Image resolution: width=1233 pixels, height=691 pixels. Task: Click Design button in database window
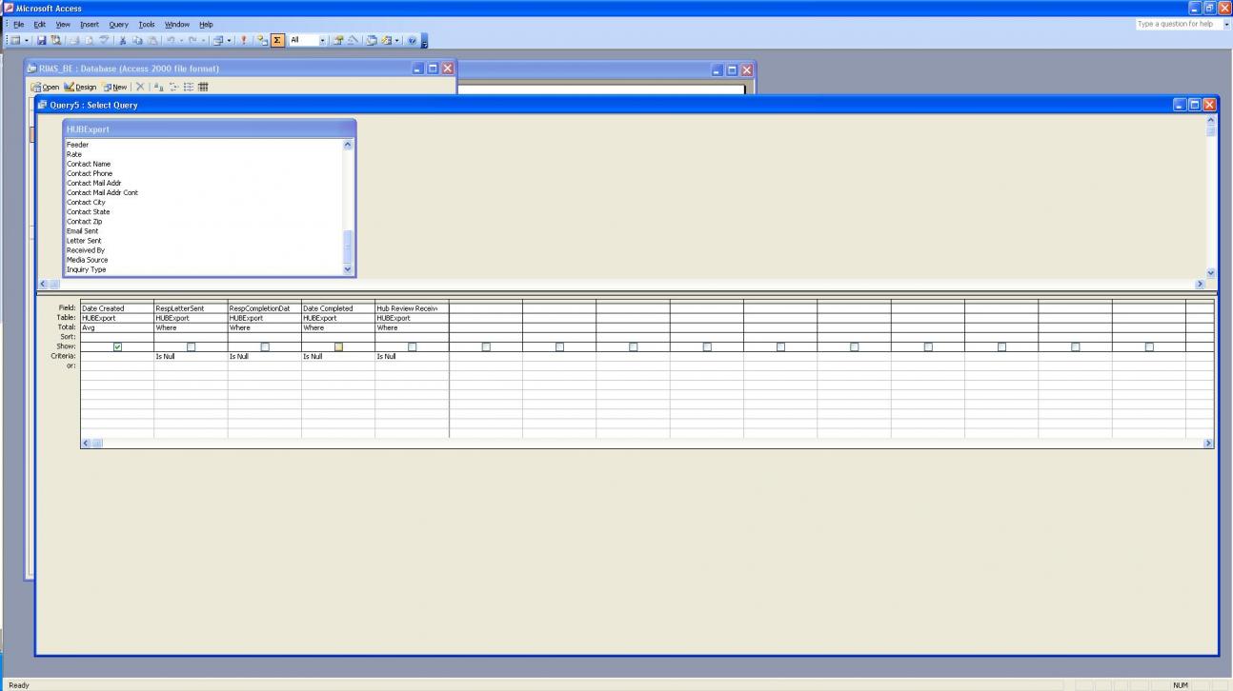(80, 87)
